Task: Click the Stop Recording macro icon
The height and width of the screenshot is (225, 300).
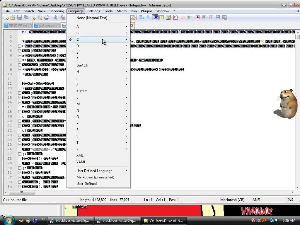Action: [x=204, y=17]
